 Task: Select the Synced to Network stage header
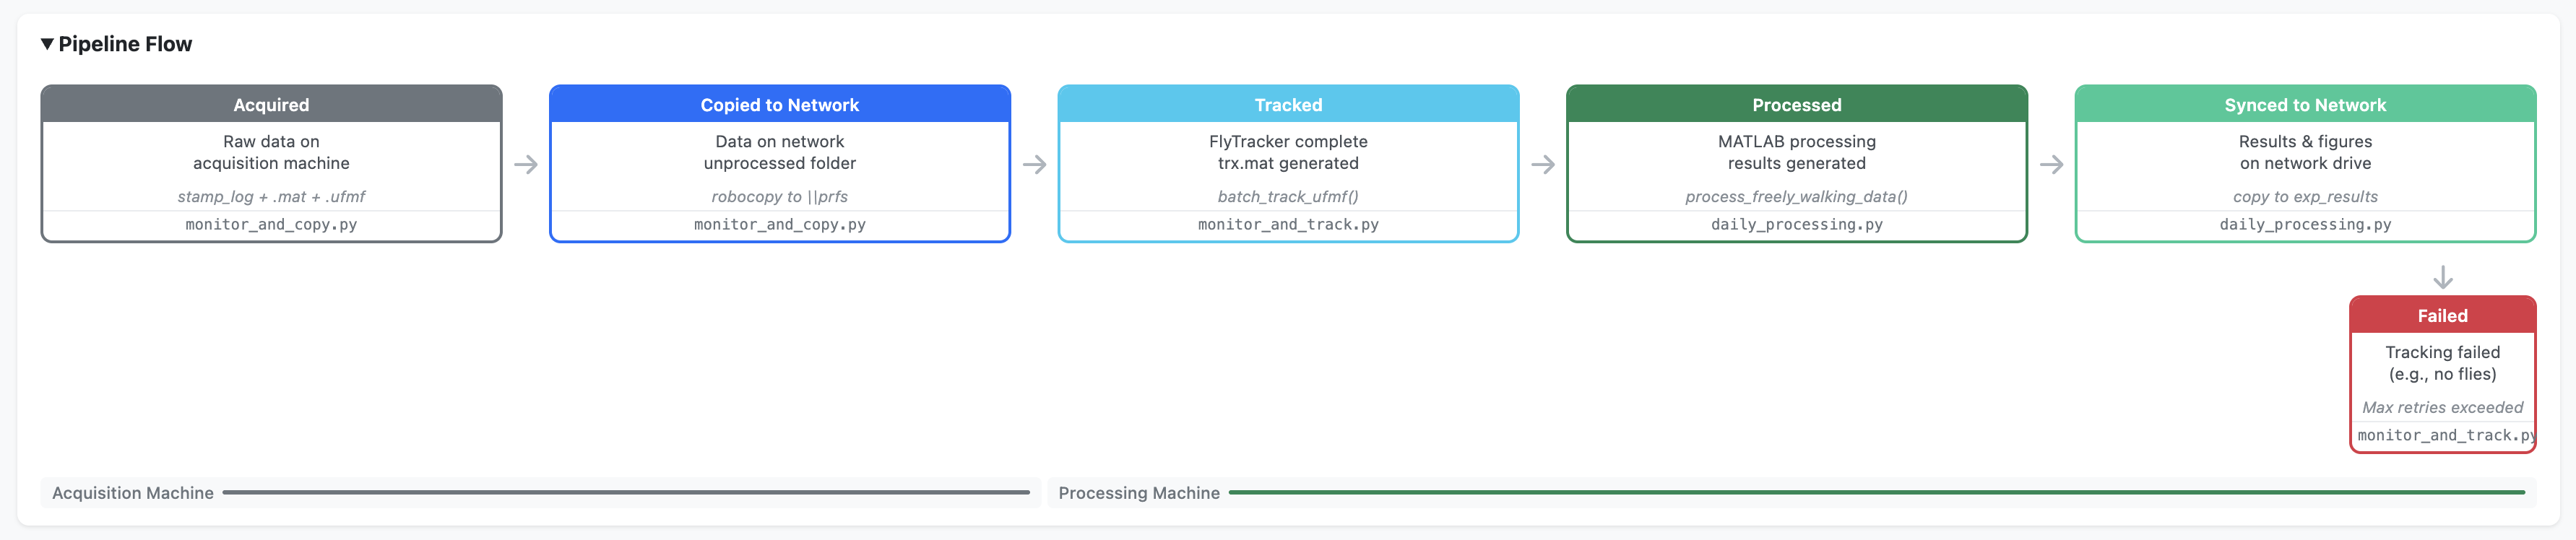[2305, 105]
